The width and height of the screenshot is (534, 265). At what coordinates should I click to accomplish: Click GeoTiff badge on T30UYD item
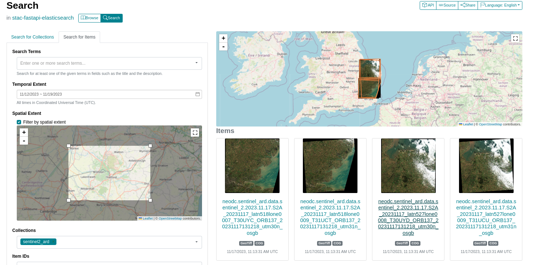click(x=402, y=243)
